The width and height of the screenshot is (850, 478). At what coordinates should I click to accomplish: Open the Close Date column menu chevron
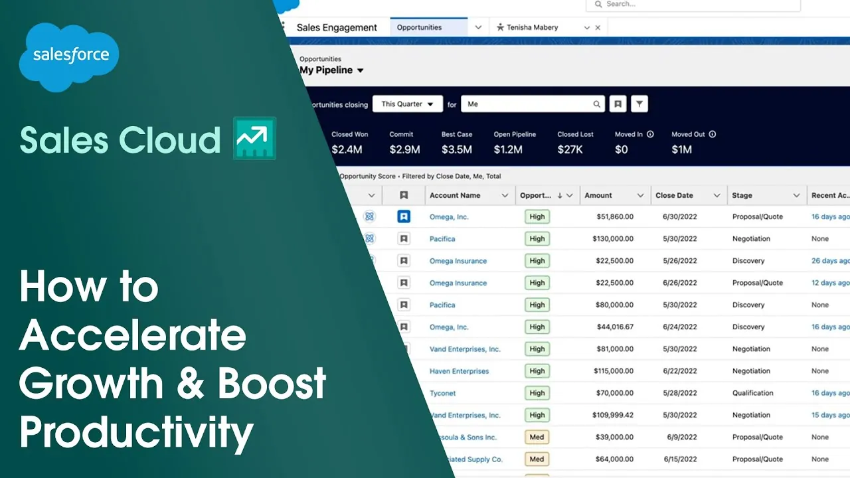717,195
